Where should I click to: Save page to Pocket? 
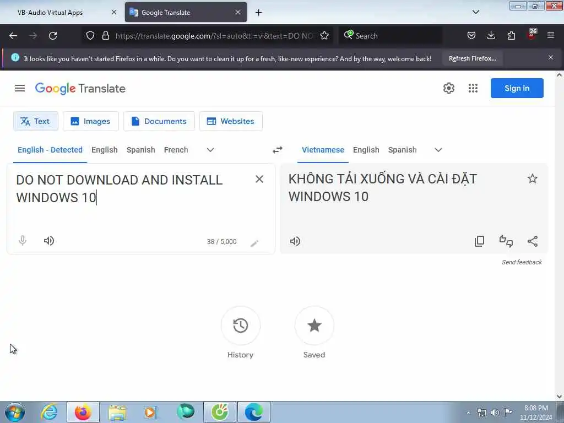click(x=471, y=36)
